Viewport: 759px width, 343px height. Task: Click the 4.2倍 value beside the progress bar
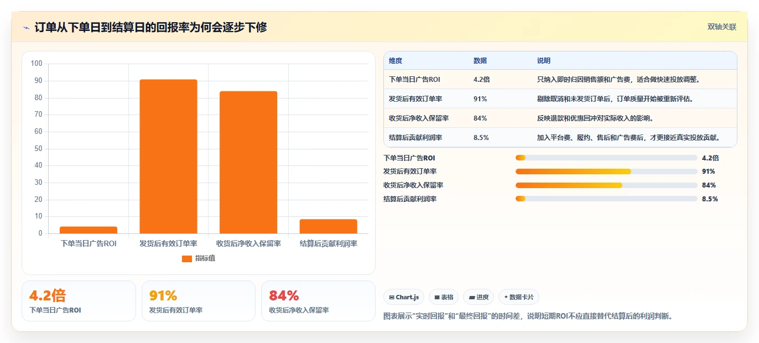pyautogui.click(x=710, y=158)
